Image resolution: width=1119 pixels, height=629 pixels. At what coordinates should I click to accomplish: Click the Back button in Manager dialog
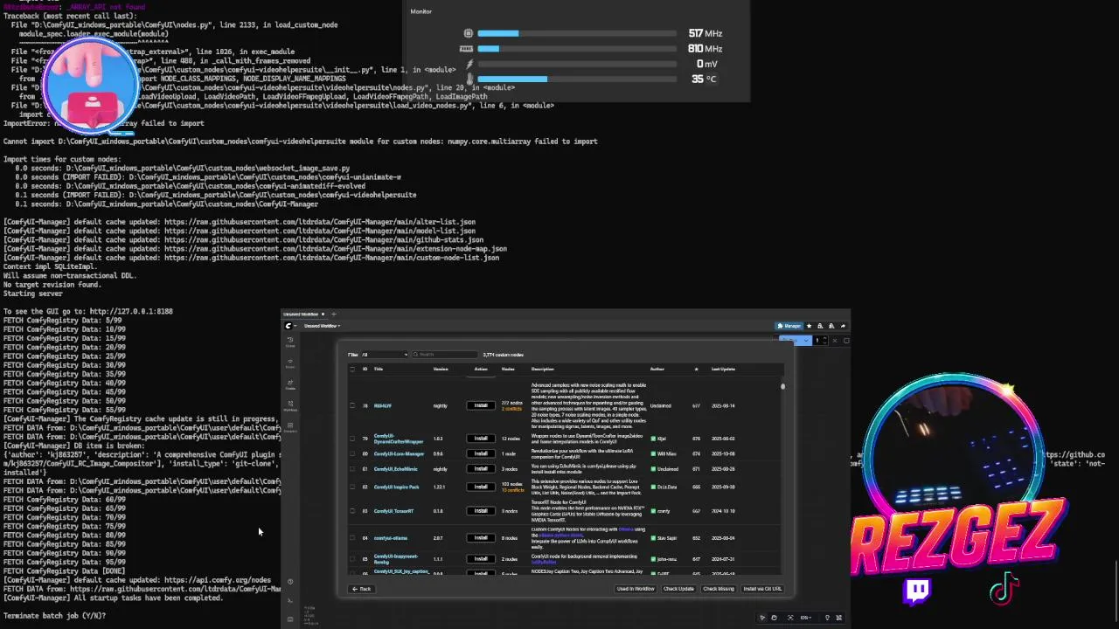coord(362,589)
